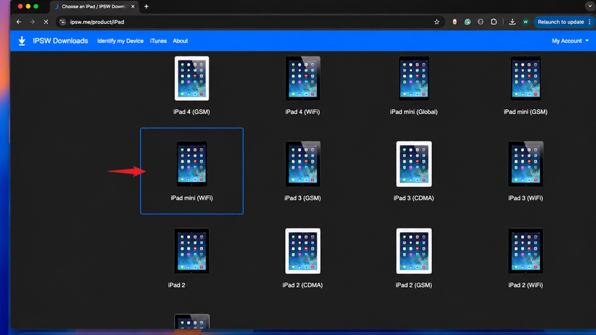Select the iPad 2 (GSM) image

[414, 251]
